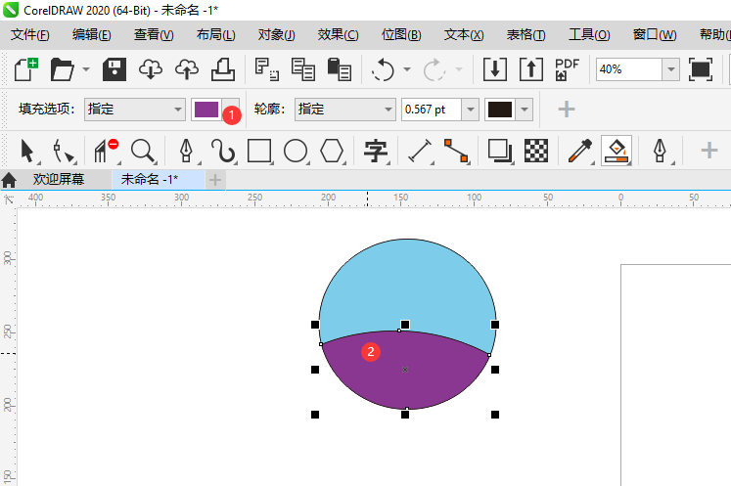Open the 效果(C) menu

tap(338, 35)
